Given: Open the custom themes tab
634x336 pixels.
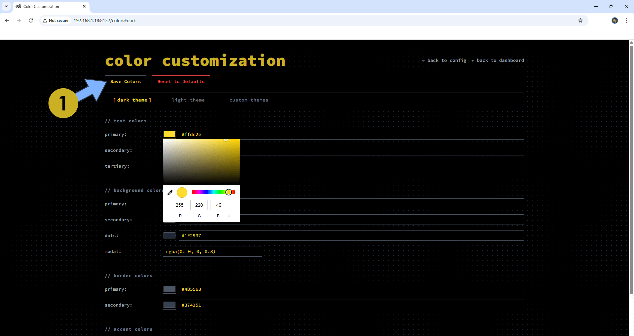Looking at the screenshot, I should [x=248, y=100].
